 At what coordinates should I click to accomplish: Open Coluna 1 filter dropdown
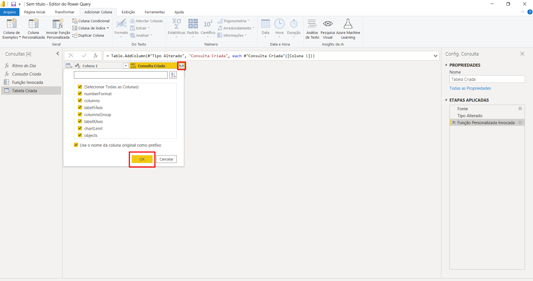126,66
